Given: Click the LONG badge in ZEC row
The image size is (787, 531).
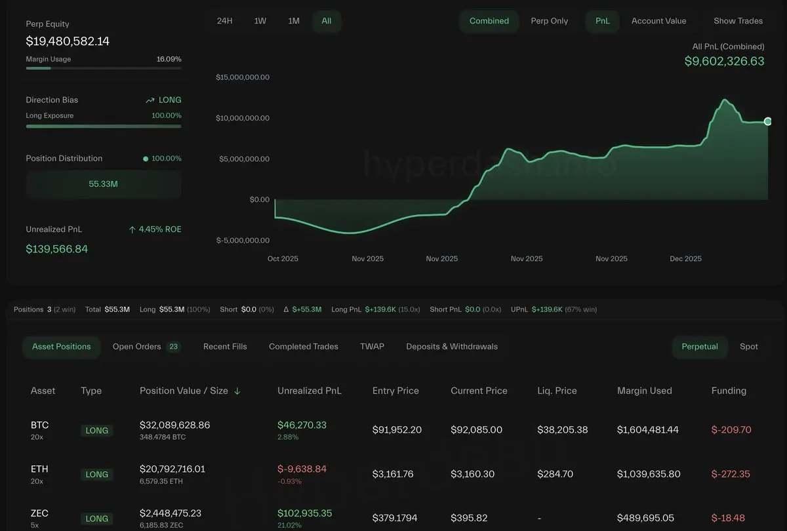Looking at the screenshot, I should click(97, 519).
